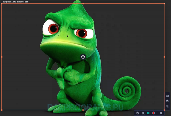Select the right edge middle frame handle

(x=164, y=57)
